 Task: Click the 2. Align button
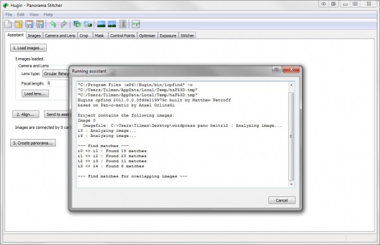[x=25, y=114]
